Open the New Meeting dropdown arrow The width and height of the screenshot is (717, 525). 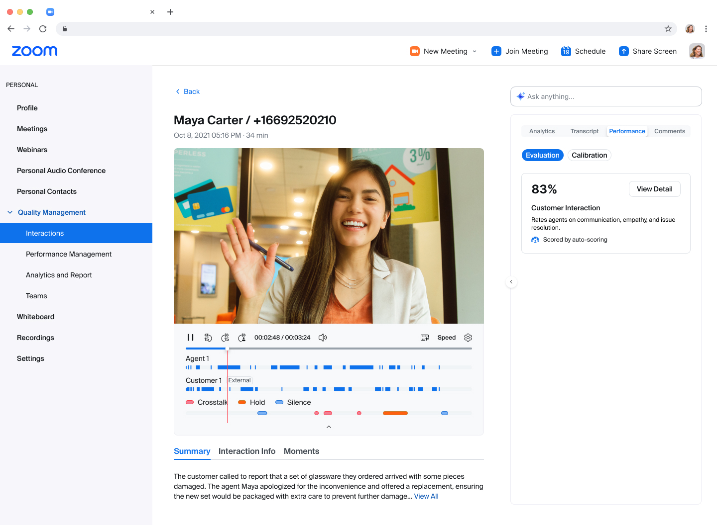point(475,51)
